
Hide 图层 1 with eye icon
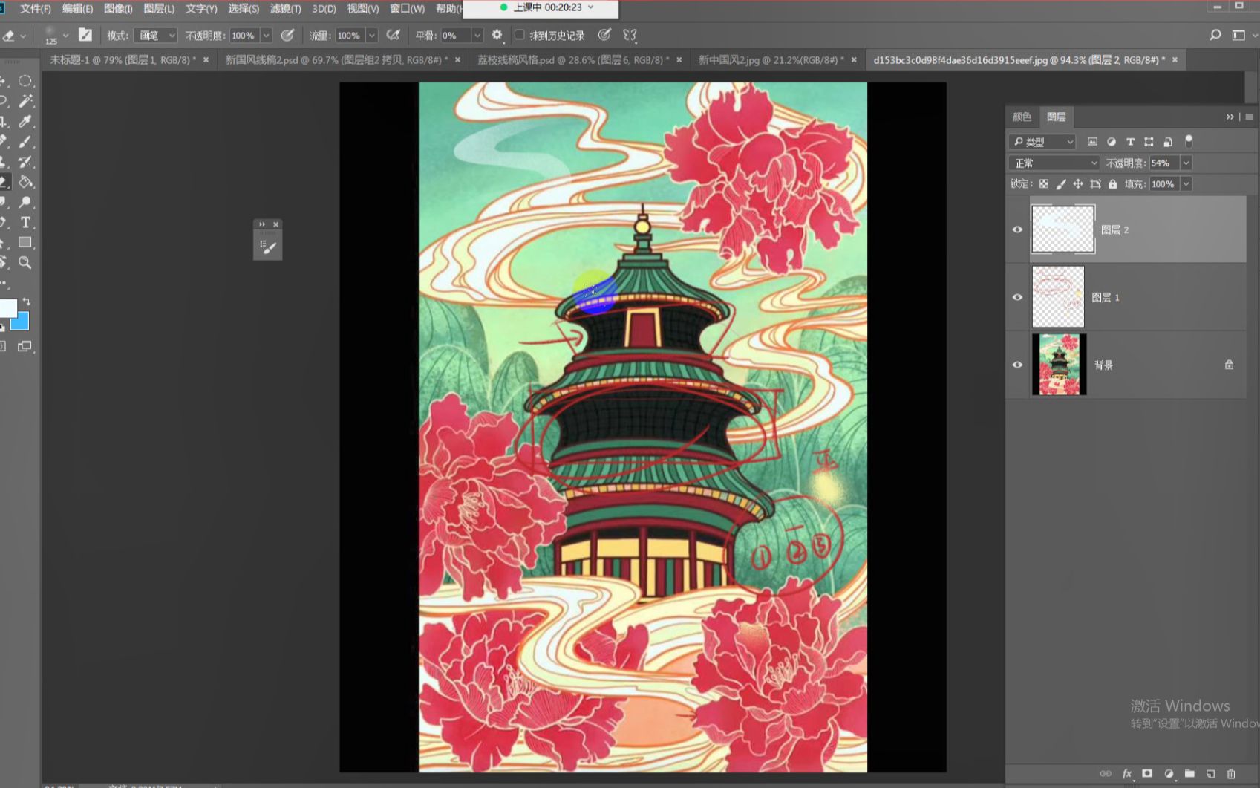(1017, 297)
